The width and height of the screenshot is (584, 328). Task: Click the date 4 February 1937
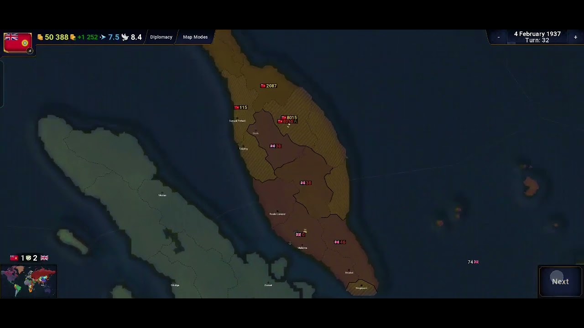point(537,34)
